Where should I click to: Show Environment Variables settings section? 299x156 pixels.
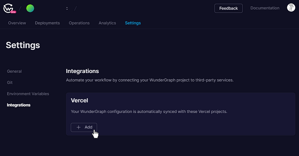(x=28, y=94)
